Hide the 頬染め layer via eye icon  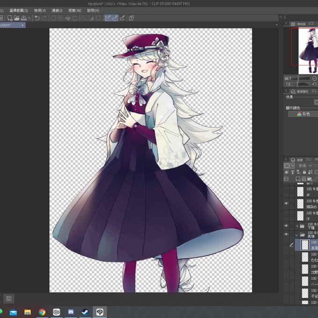coord(286,203)
